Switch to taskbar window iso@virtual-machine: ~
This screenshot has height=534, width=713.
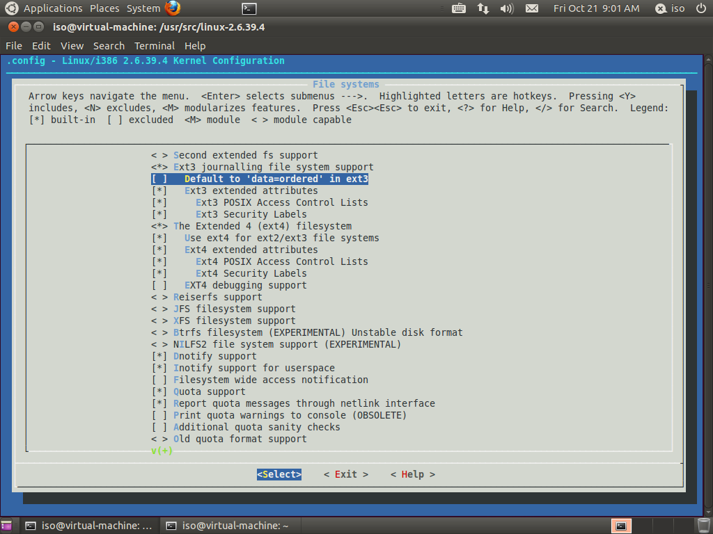[230, 526]
